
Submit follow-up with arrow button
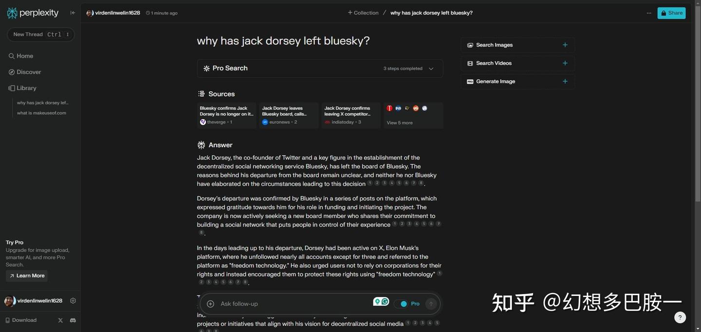pos(431,304)
